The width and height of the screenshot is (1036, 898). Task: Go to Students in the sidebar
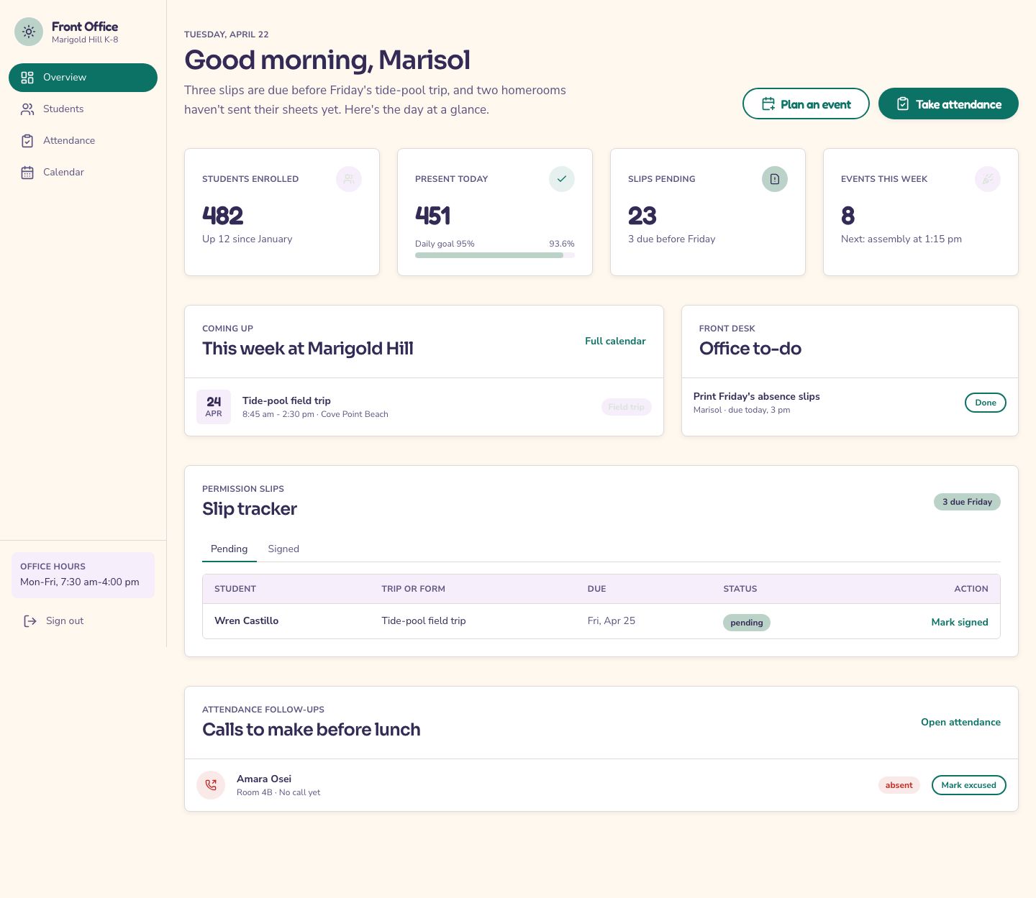83,109
